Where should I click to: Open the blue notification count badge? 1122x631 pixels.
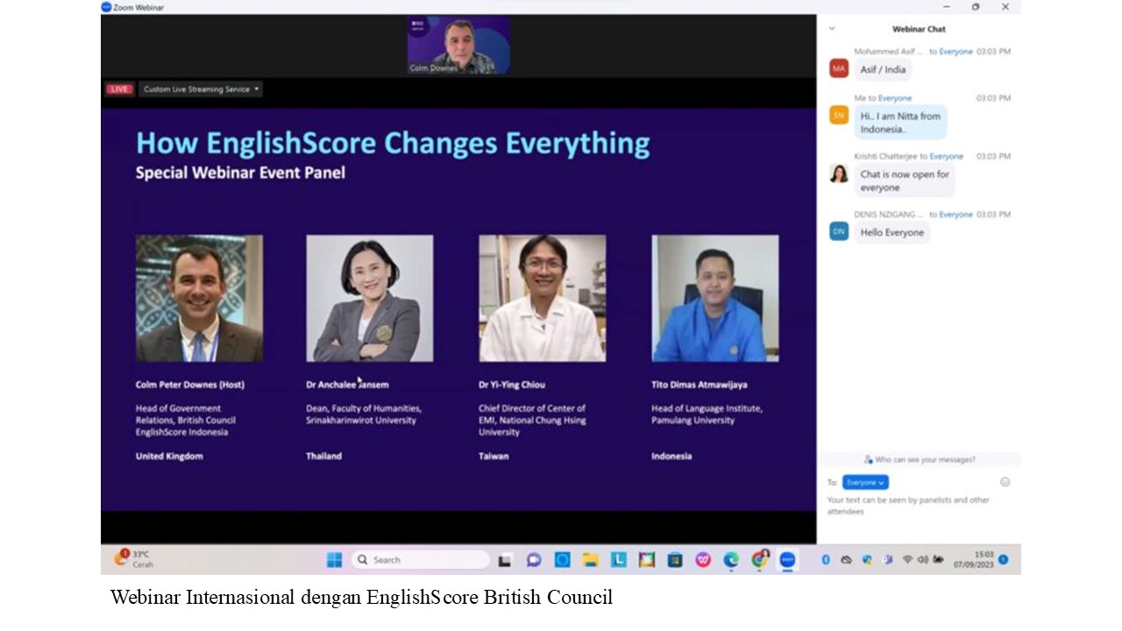1004,559
